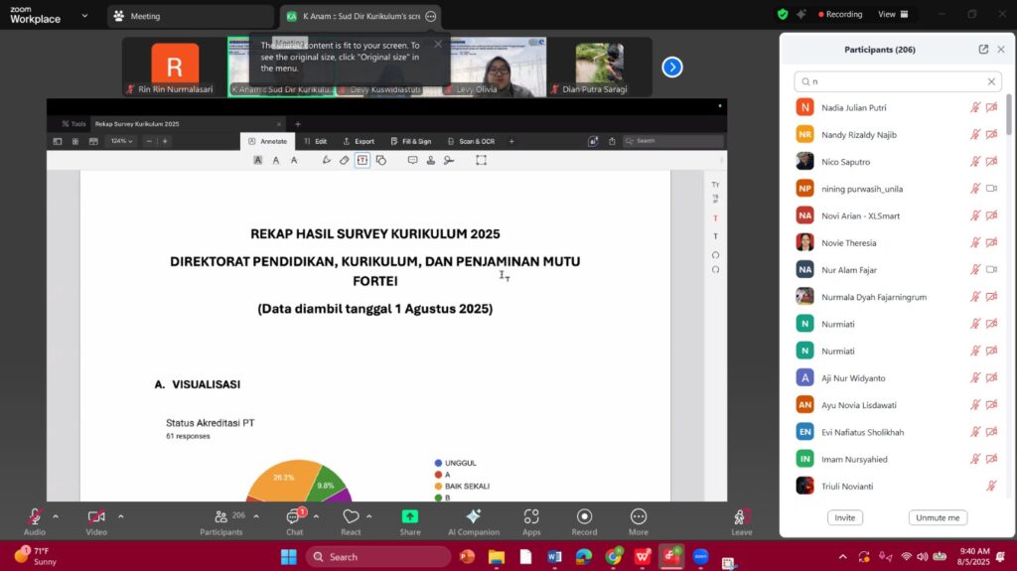Open Zoom Apps
This screenshot has height=571, width=1017.
click(x=531, y=521)
